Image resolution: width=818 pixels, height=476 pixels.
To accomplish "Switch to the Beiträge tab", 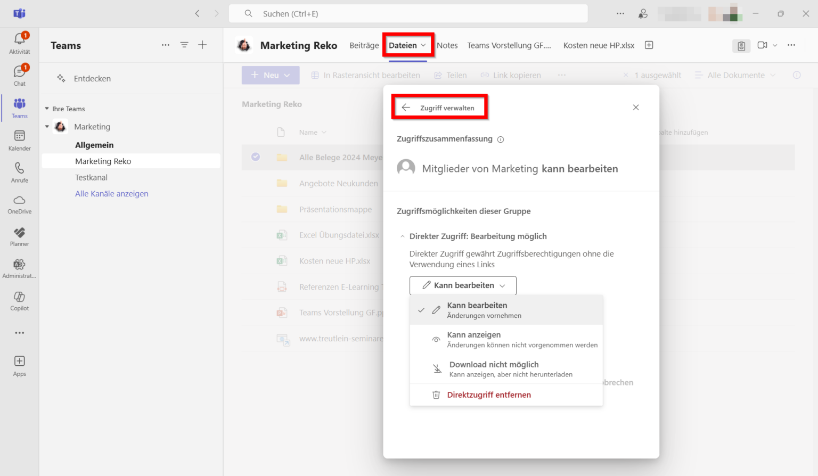I will coord(364,45).
